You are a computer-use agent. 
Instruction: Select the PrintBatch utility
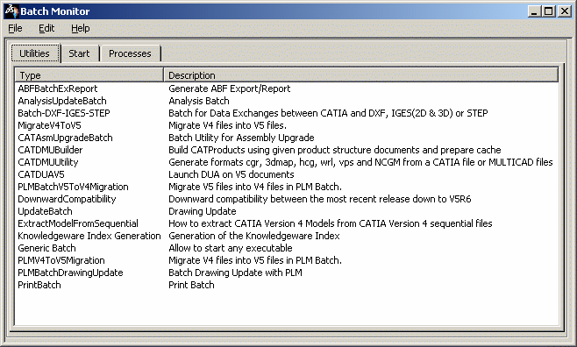(x=39, y=285)
